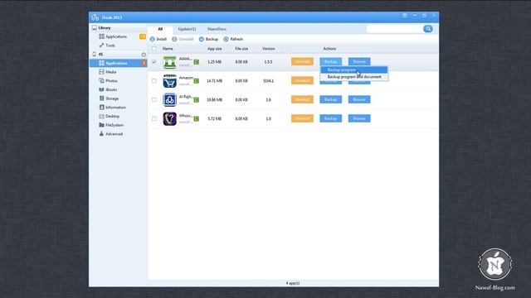
Task: Click the green badge in the Amazon row
Action: coord(197,81)
